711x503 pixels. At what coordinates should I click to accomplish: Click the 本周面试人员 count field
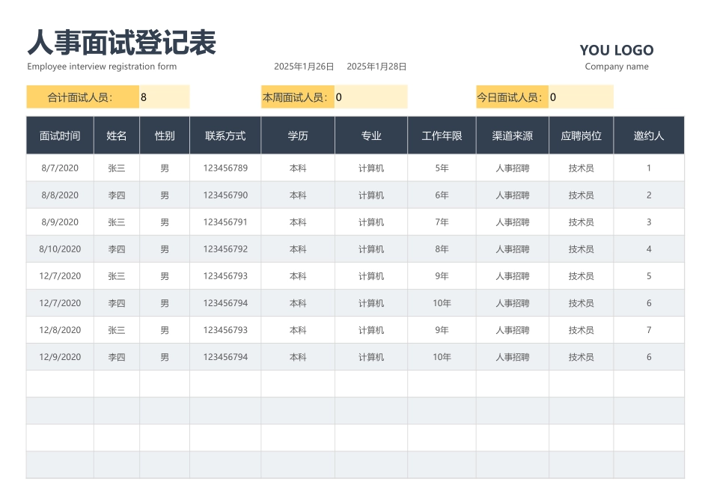[x=372, y=97]
